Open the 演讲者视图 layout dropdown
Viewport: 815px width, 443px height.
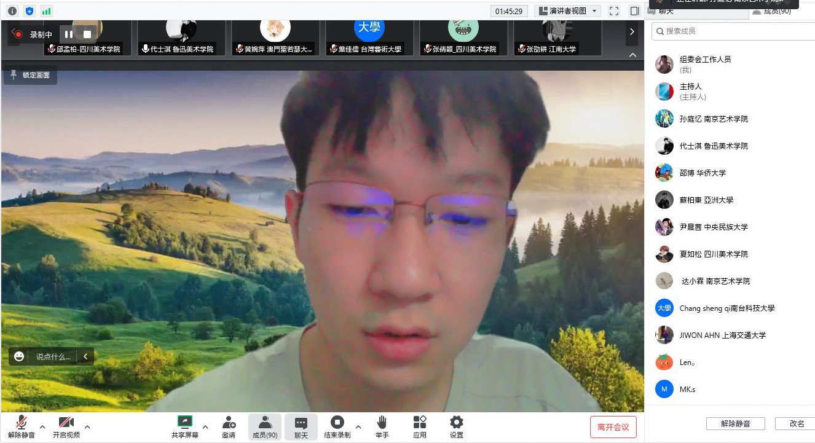pos(567,11)
